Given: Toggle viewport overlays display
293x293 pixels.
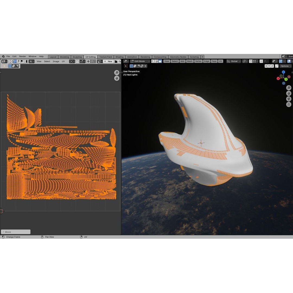Looking at the screenshot, I should pos(289,61).
